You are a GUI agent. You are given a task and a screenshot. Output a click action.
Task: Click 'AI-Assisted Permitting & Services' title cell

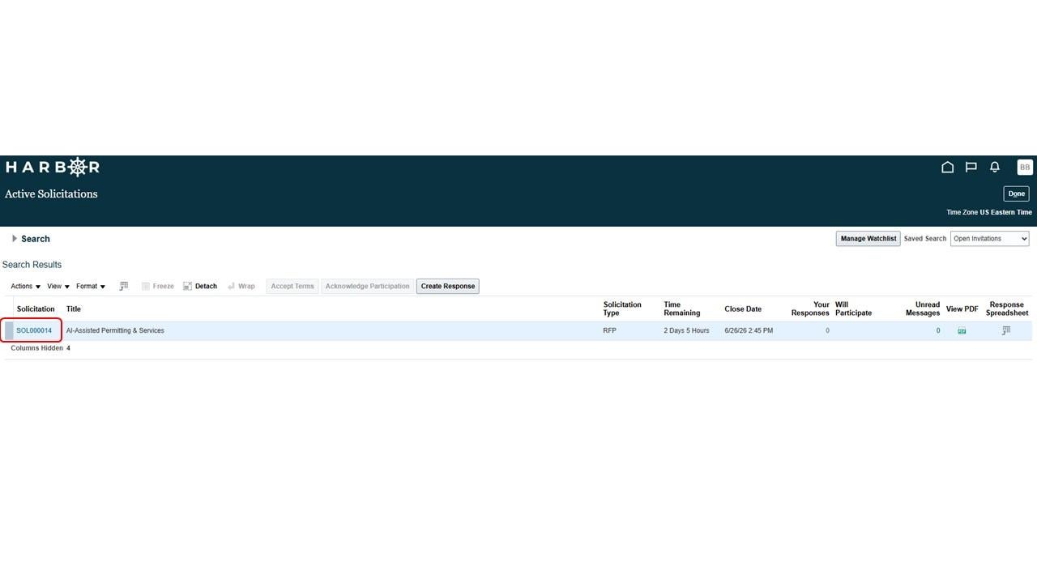click(x=115, y=330)
